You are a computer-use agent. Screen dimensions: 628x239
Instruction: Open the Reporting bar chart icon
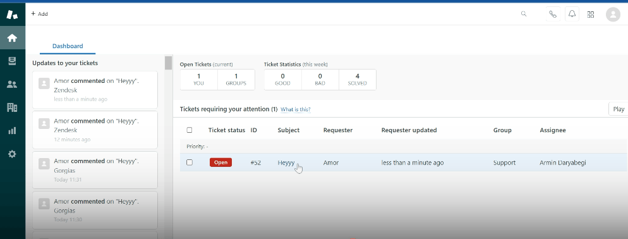tap(12, 130)
